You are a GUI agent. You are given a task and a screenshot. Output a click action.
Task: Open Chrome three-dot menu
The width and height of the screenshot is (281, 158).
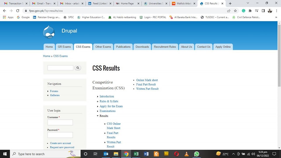277,11
